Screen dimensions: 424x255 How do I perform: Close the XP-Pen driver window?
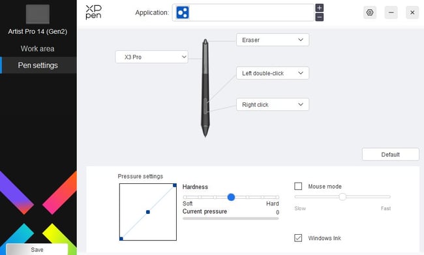[412, 12]
